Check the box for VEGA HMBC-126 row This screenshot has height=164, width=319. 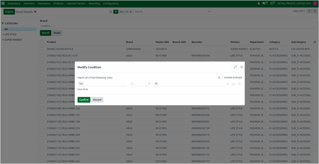click(42, 108)
